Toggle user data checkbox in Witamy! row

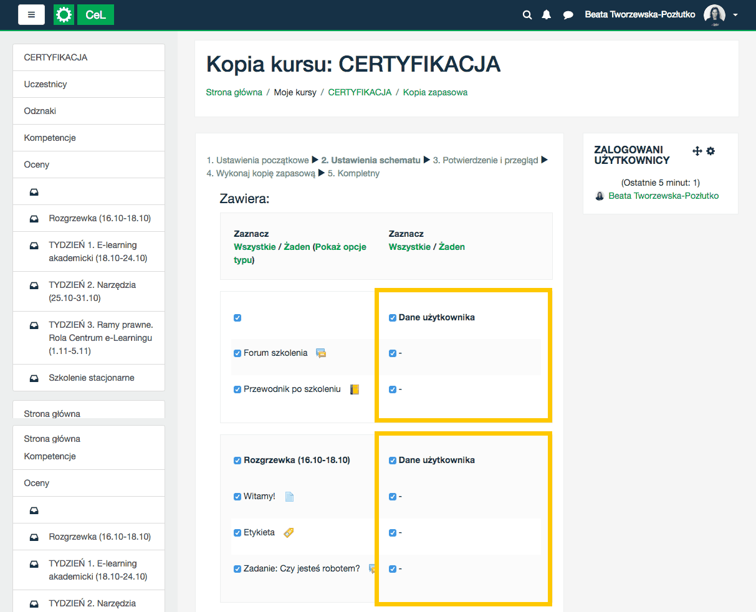click(393, 497)
